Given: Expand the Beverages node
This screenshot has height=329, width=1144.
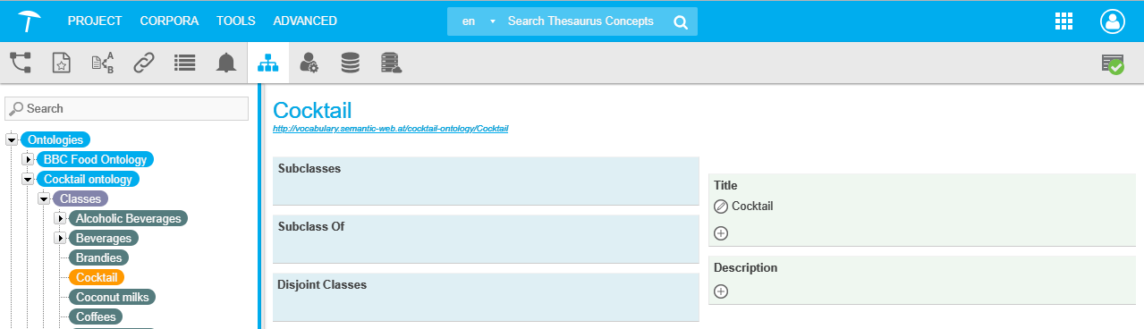Looking at the screenshot, I should (61, 239).
